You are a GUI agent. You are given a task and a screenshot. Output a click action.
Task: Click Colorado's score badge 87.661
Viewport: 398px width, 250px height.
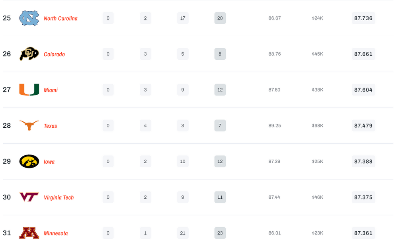(363, 54)
